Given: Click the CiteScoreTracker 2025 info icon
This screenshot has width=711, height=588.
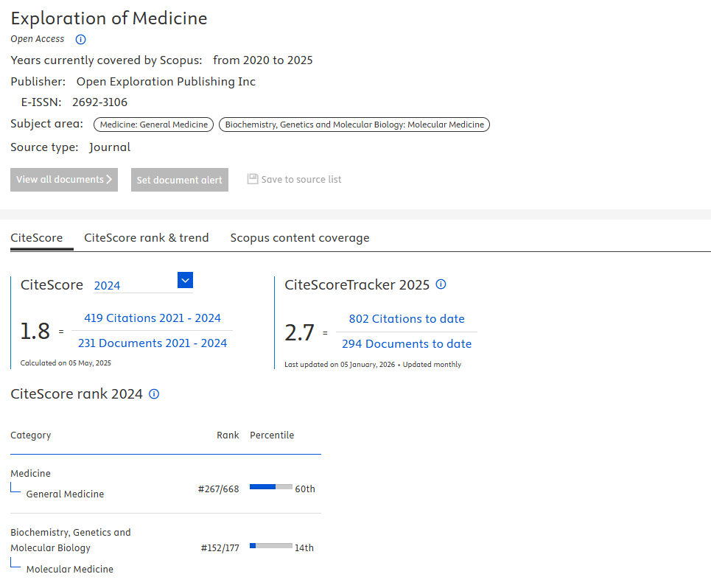Looking at the screenshot, I should click(x=441, y=284).
